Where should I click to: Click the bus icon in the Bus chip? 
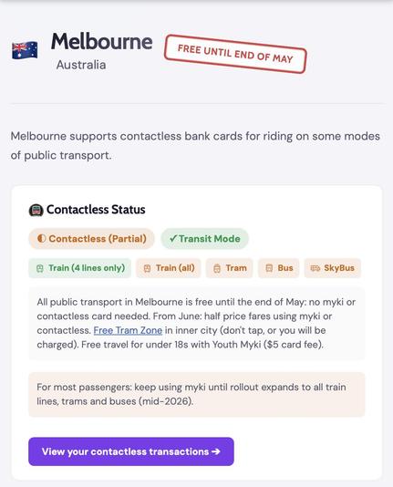[x=269, y=268]
